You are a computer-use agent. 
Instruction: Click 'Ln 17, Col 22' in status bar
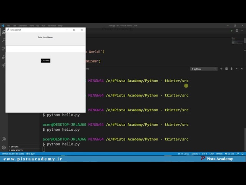(x=184, y=154)
